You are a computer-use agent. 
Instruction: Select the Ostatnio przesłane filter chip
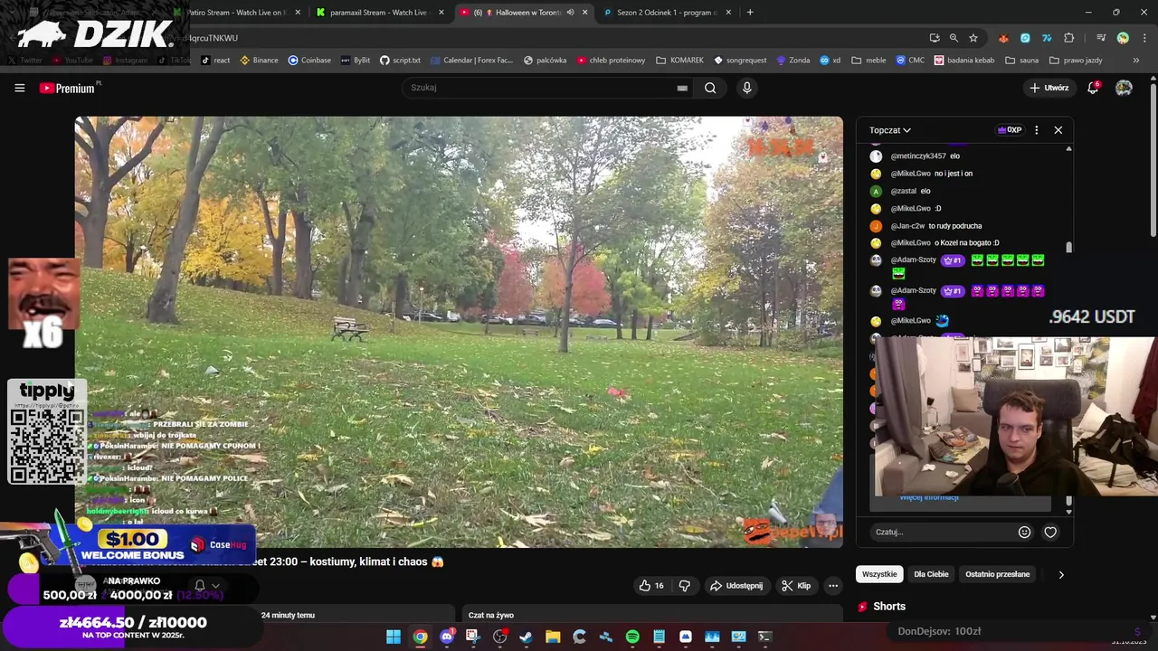(997, 574)
